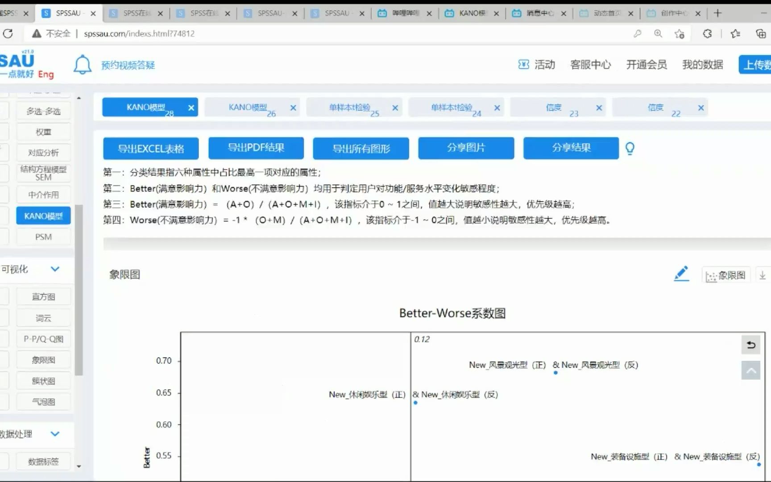Select P-P/Q-Q图 in sidebar
771x482 pixels.
(x=43, y=339)
